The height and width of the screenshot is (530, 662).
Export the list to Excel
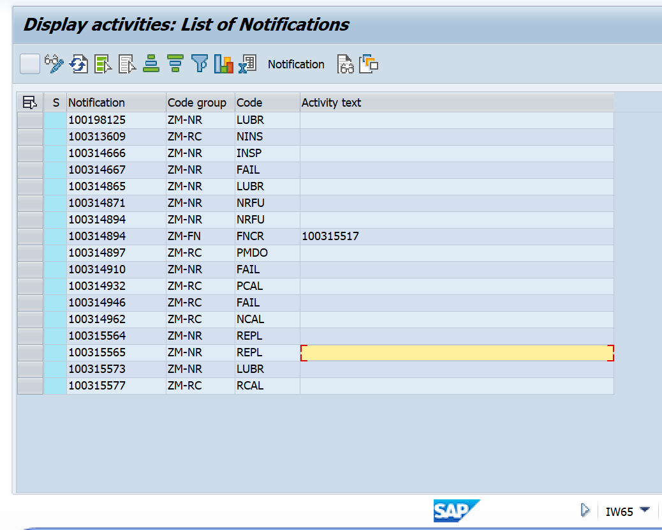click(x=247, y=64)
